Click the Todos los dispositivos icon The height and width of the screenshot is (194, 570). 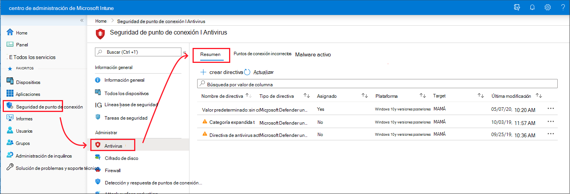[x=98, y=93]
